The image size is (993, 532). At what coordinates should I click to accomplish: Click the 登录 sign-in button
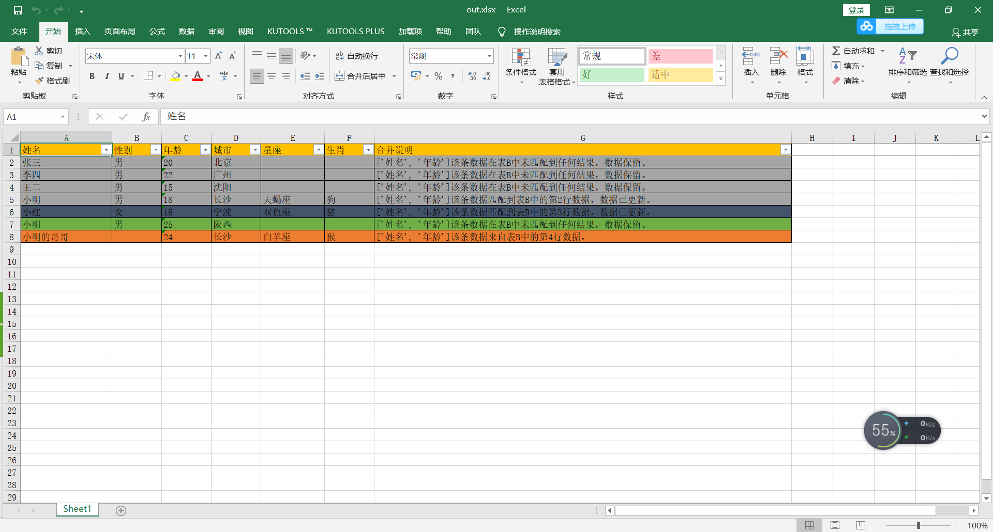coord(856,10)
